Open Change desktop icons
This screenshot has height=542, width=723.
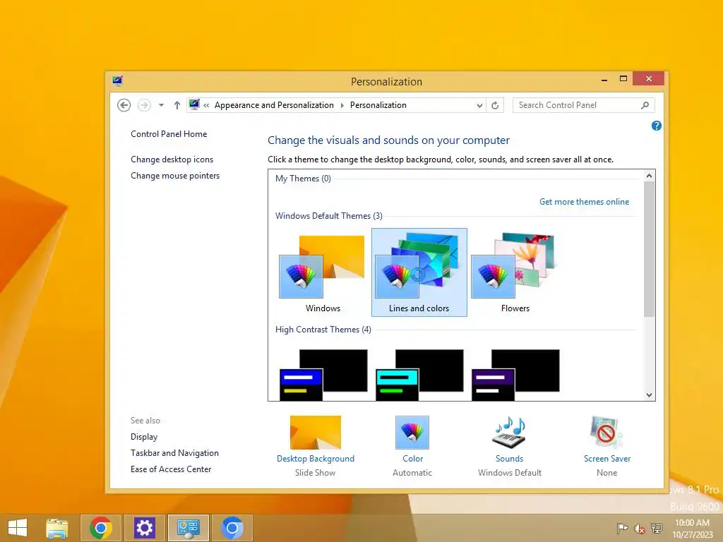pyautogui.click(x=172, y=159)
